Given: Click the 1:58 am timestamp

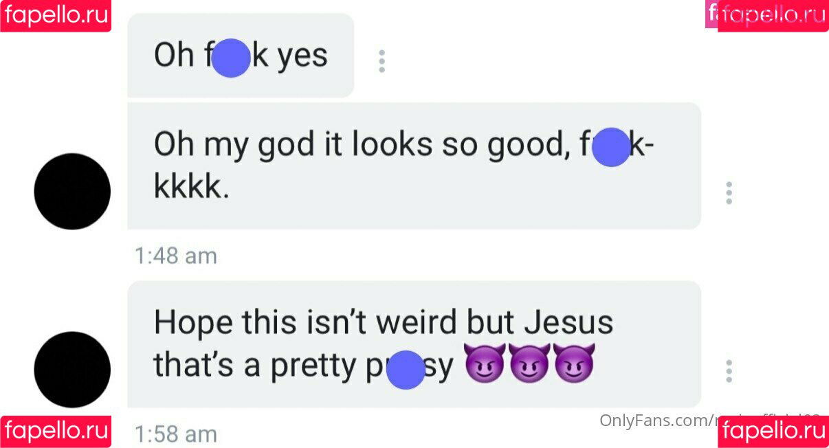Looking at the screenshot, I should 176,434.
